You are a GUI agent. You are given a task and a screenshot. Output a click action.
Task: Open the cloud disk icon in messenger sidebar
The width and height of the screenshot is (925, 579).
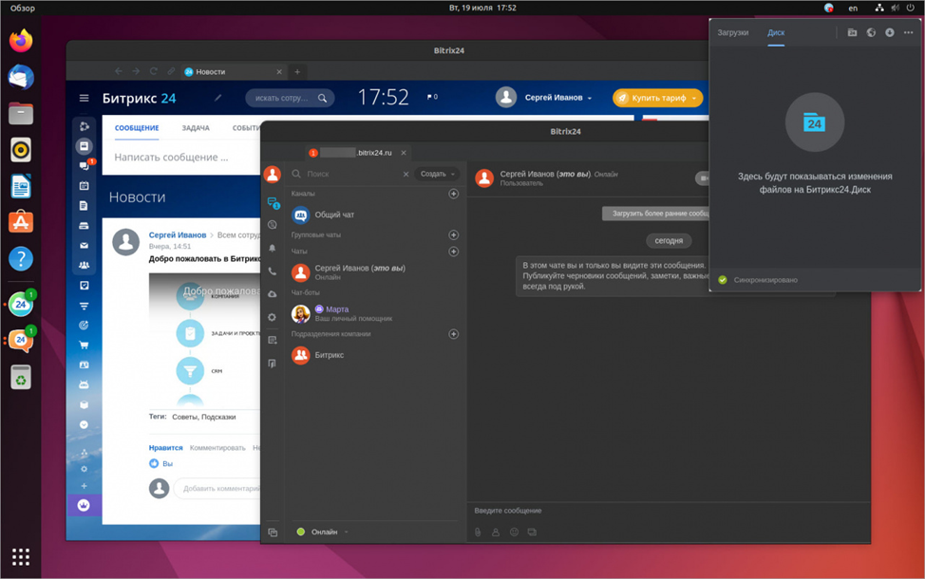tap(272, 294)
